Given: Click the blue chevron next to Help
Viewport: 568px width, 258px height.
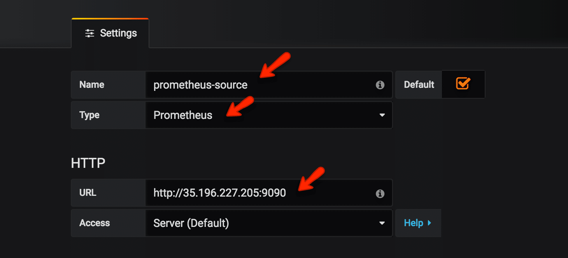Looking at the screenshot, I should [x=430, y=223].
